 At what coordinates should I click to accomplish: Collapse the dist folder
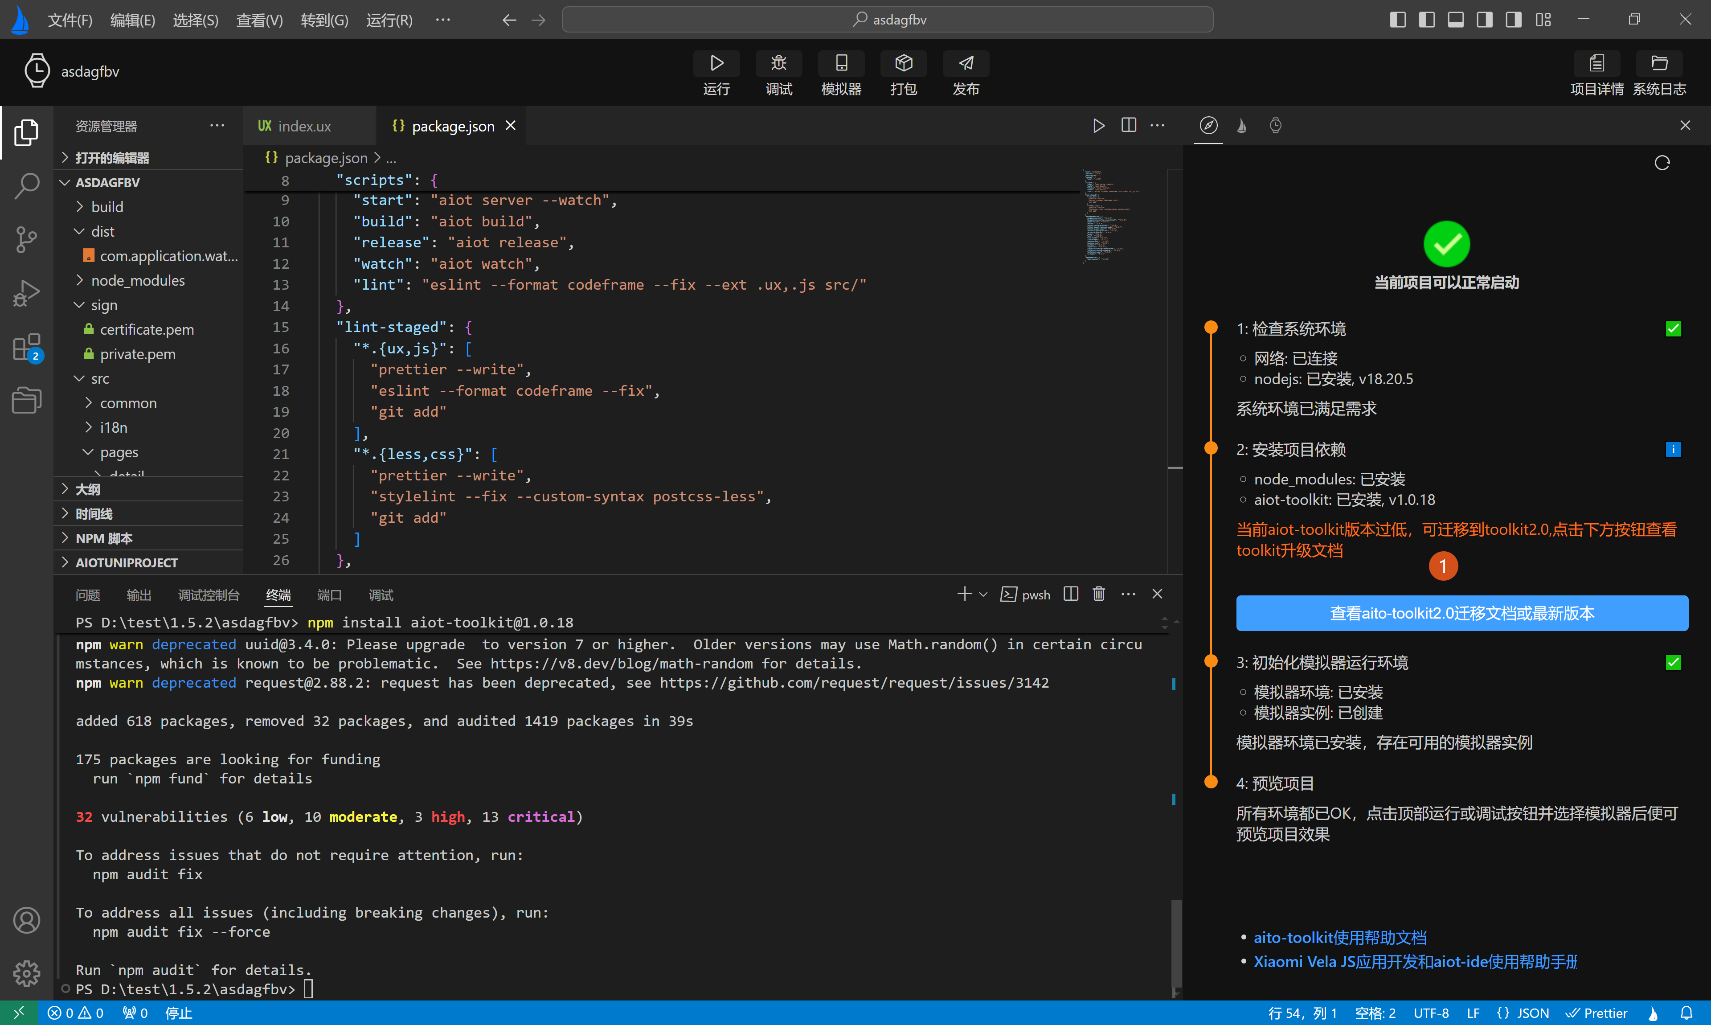(148, 231)
